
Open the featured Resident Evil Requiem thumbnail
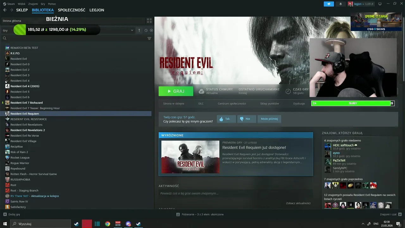pos(190,157)
